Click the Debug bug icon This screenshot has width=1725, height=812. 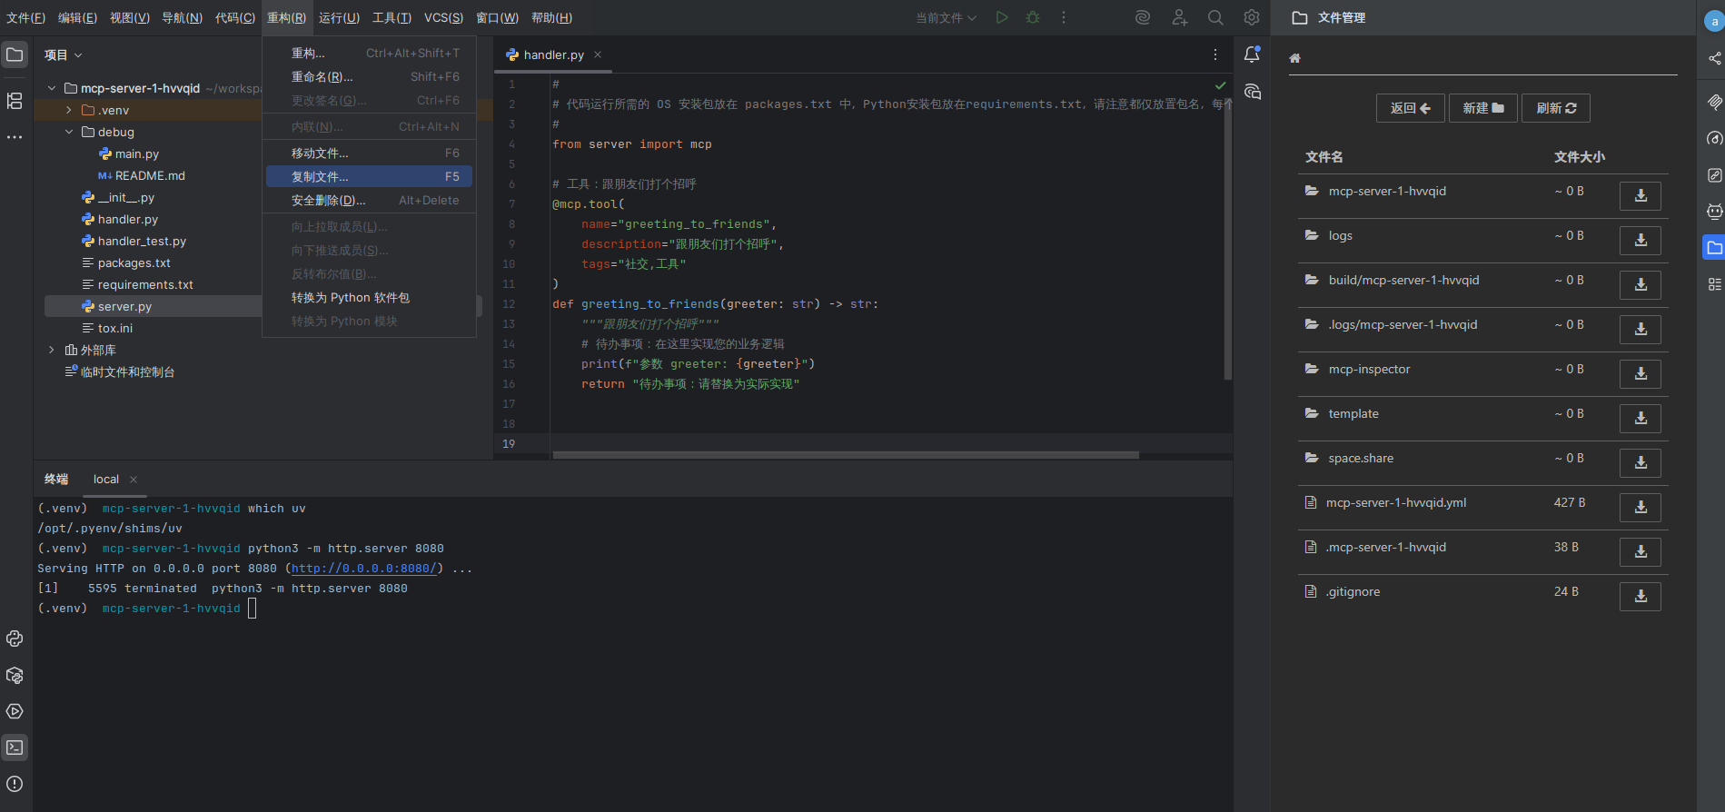pos(1033,17)
